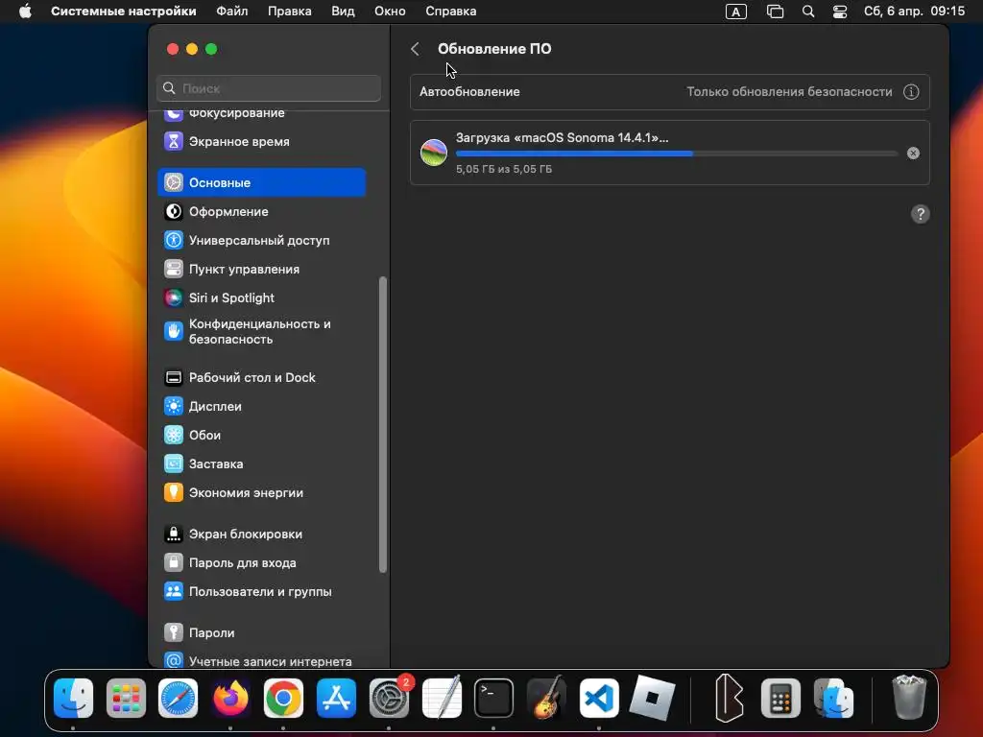Open the Системные настройки menu
The image size is (983, 737).
tap(124, 12)
